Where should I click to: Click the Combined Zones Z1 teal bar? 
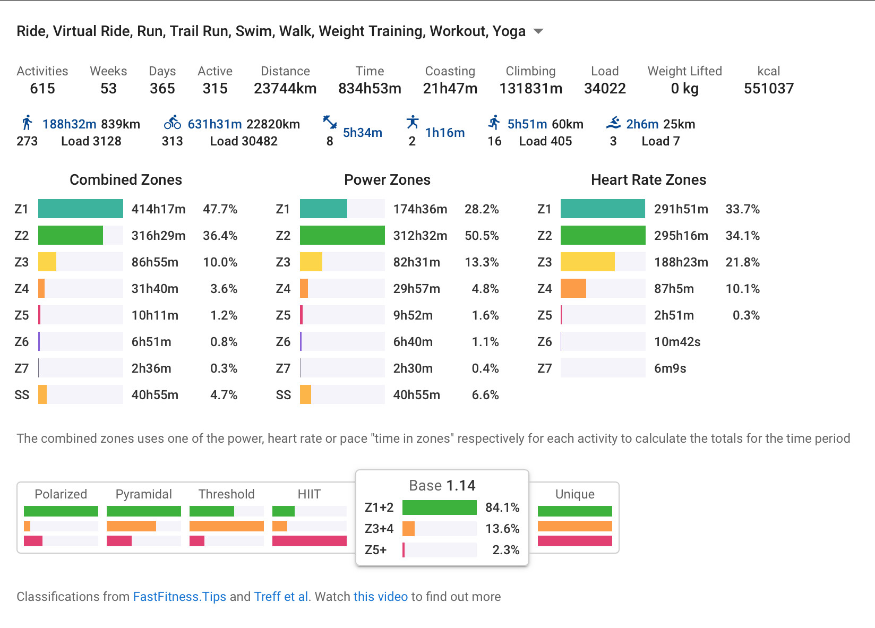point(81,209)
